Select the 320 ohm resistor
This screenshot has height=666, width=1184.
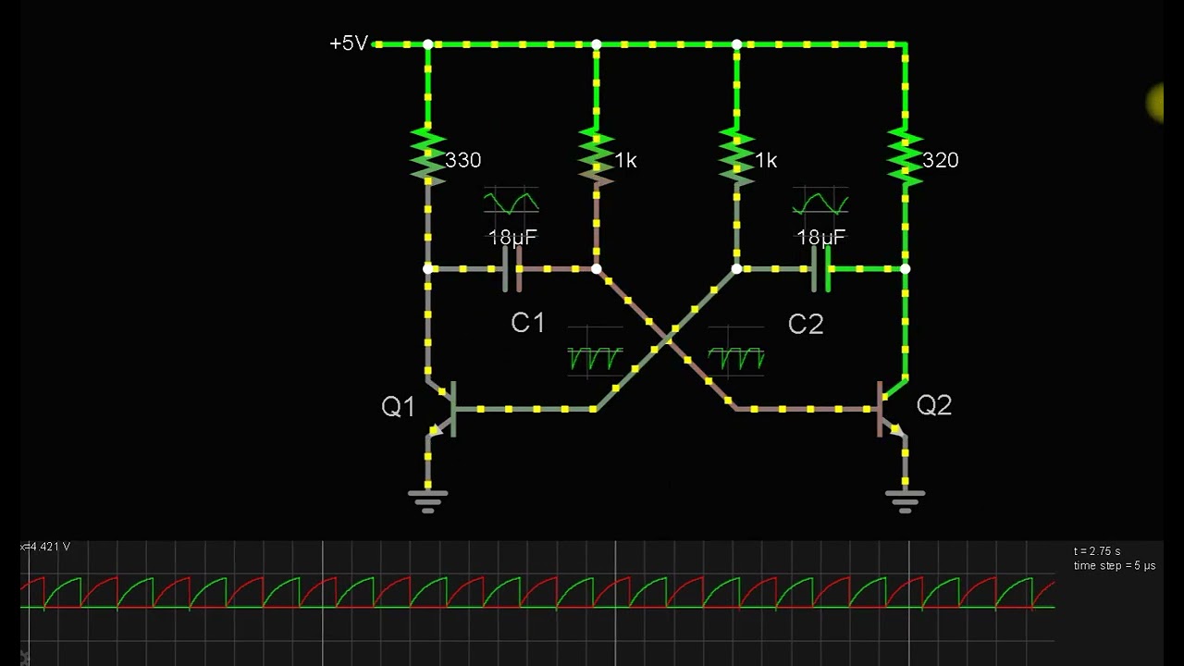point(905,156)
